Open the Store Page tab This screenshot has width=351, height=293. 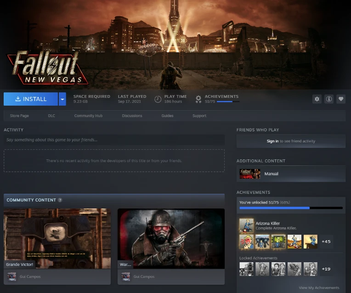19,116
